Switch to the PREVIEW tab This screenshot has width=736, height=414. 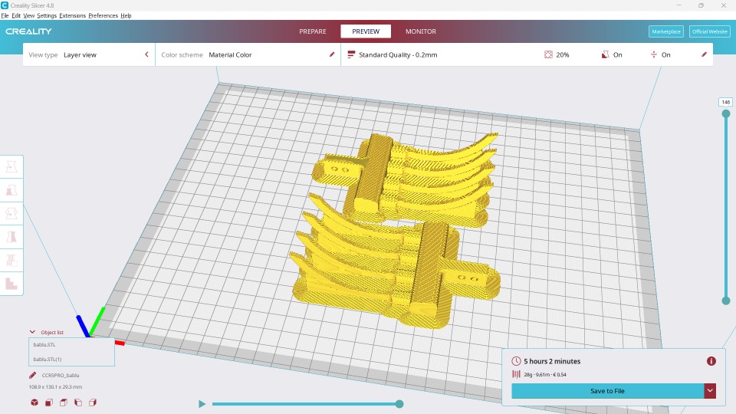coord(366,31)
